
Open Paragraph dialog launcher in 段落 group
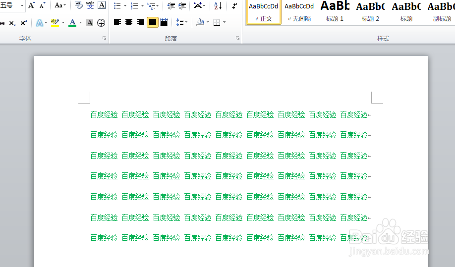pyautogui.click(x=237, y=38)
